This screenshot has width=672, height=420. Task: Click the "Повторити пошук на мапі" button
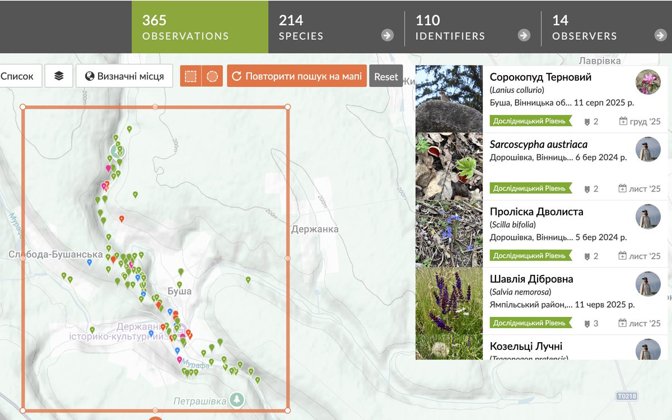[297, 76]
